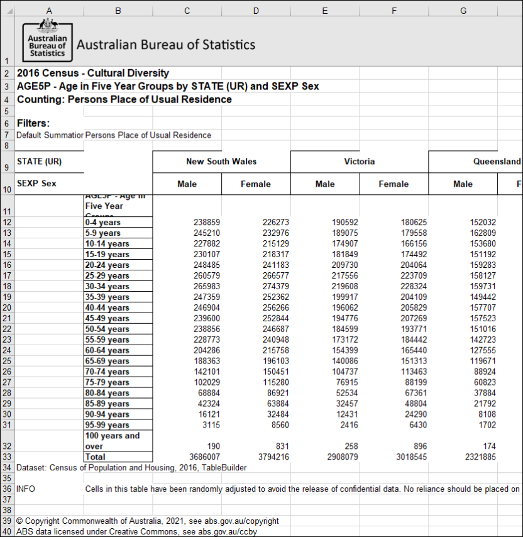Click the cell with value 174907
This screenshot has height=537, width=523.
click(325, 243)
